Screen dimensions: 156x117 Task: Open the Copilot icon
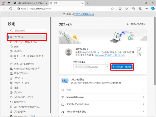(153, 9)
